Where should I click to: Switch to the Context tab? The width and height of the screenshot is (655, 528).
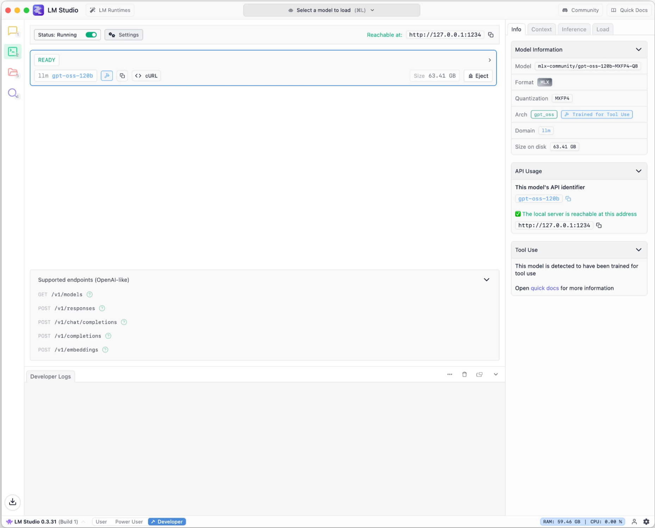[x=541, y=30]
